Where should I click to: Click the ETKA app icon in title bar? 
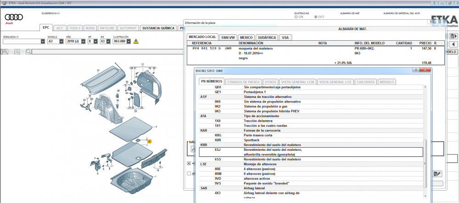tap(4, 3)
